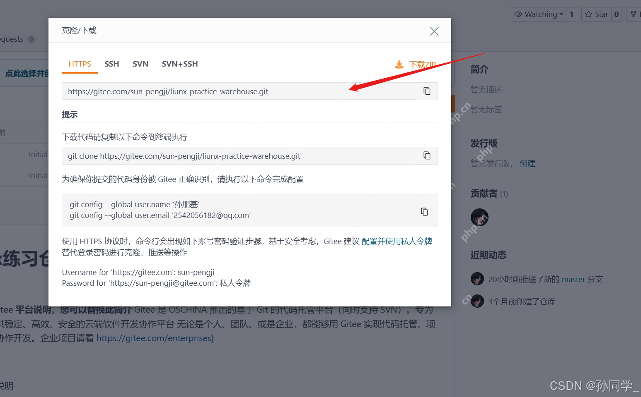641x397 pixels.
Task: Click the Password for sun-pengji line
Action: pyautogui.click(x=157, y=283)
